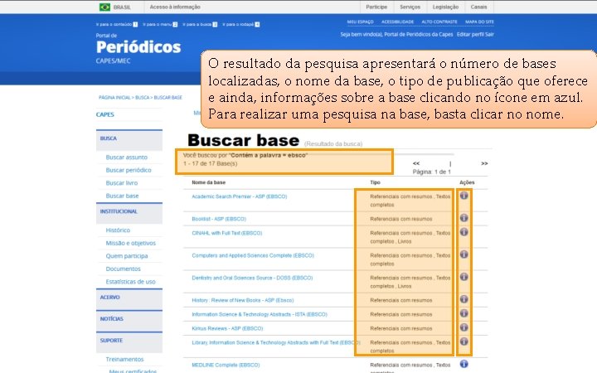Click 'Ir para o conteúdo' skip link

pos(117,24)
